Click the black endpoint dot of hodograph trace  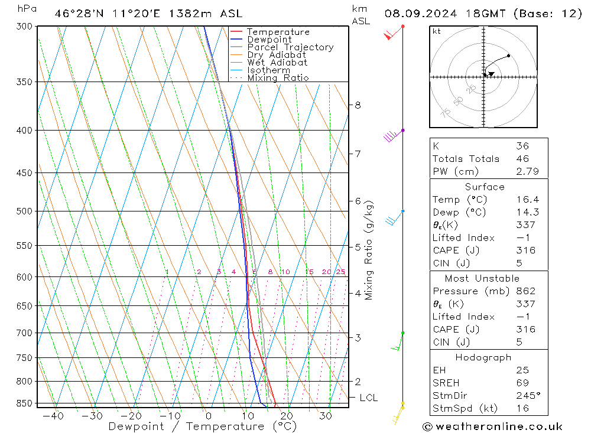[x=508, y=56]
